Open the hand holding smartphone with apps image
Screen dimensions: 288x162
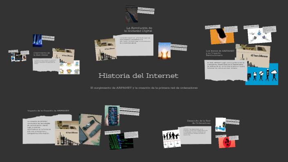click(112, 115)
